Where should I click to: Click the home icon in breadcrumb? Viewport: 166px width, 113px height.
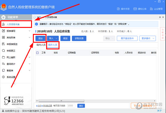click(x=35, y=17)
